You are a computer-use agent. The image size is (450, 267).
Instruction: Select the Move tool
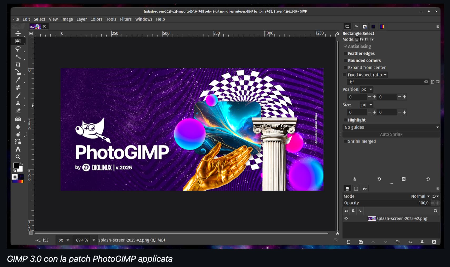point(18,33)
